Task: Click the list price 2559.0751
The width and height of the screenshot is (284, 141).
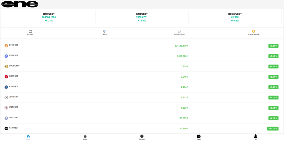Action: click(182, 56)
